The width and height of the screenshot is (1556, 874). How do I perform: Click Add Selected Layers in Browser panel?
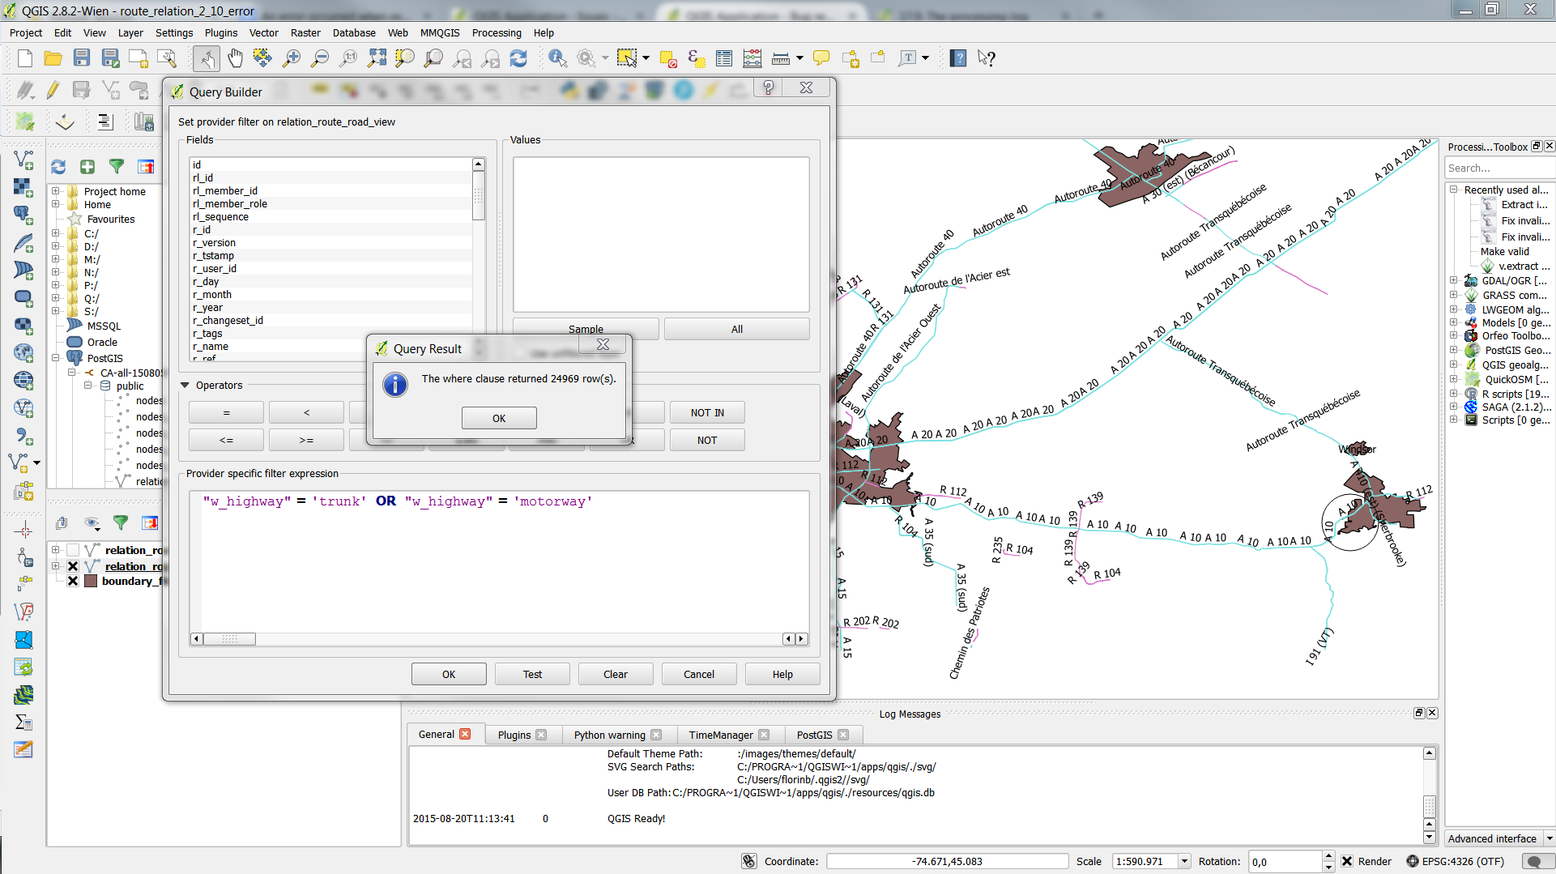87,167
